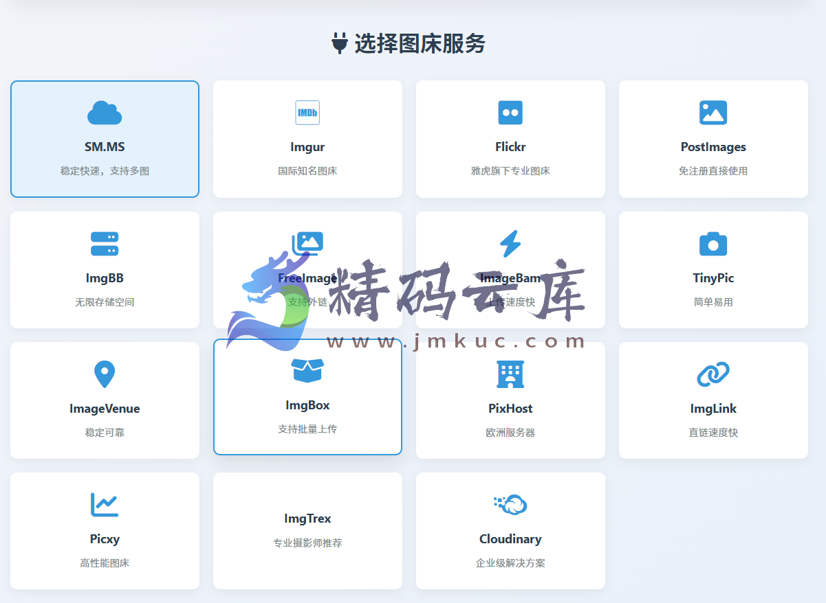Click the open box icon above ImgBox

(x=307, y=371)
